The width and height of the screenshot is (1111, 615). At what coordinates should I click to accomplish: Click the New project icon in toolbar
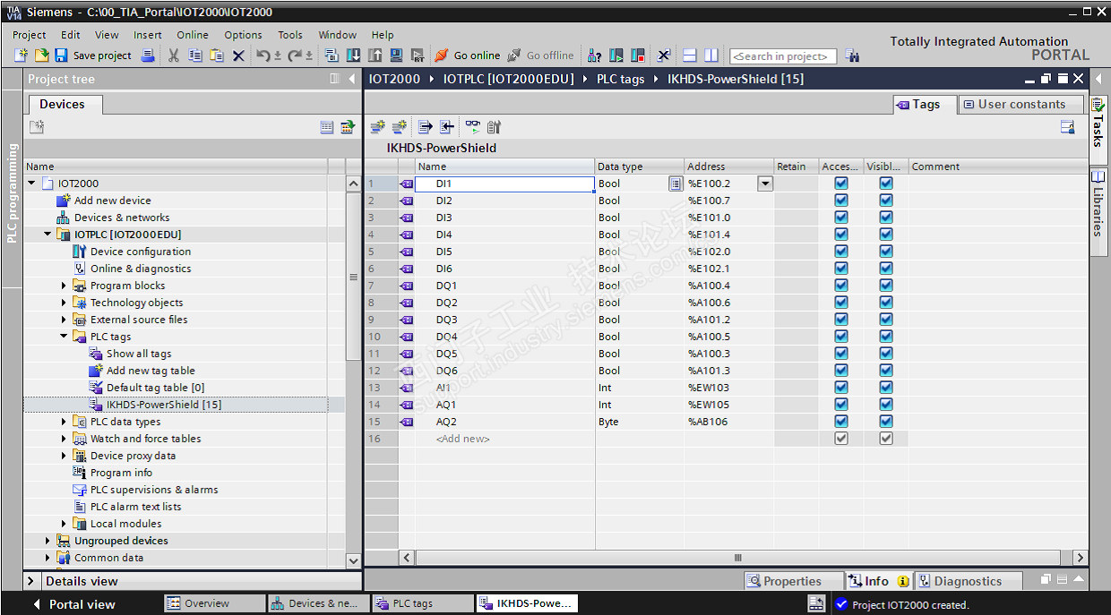22,56
